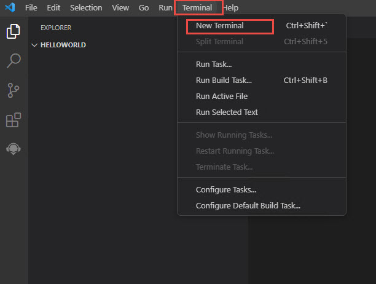Open the Edit menu
The image size is (376, 284).
53,8
